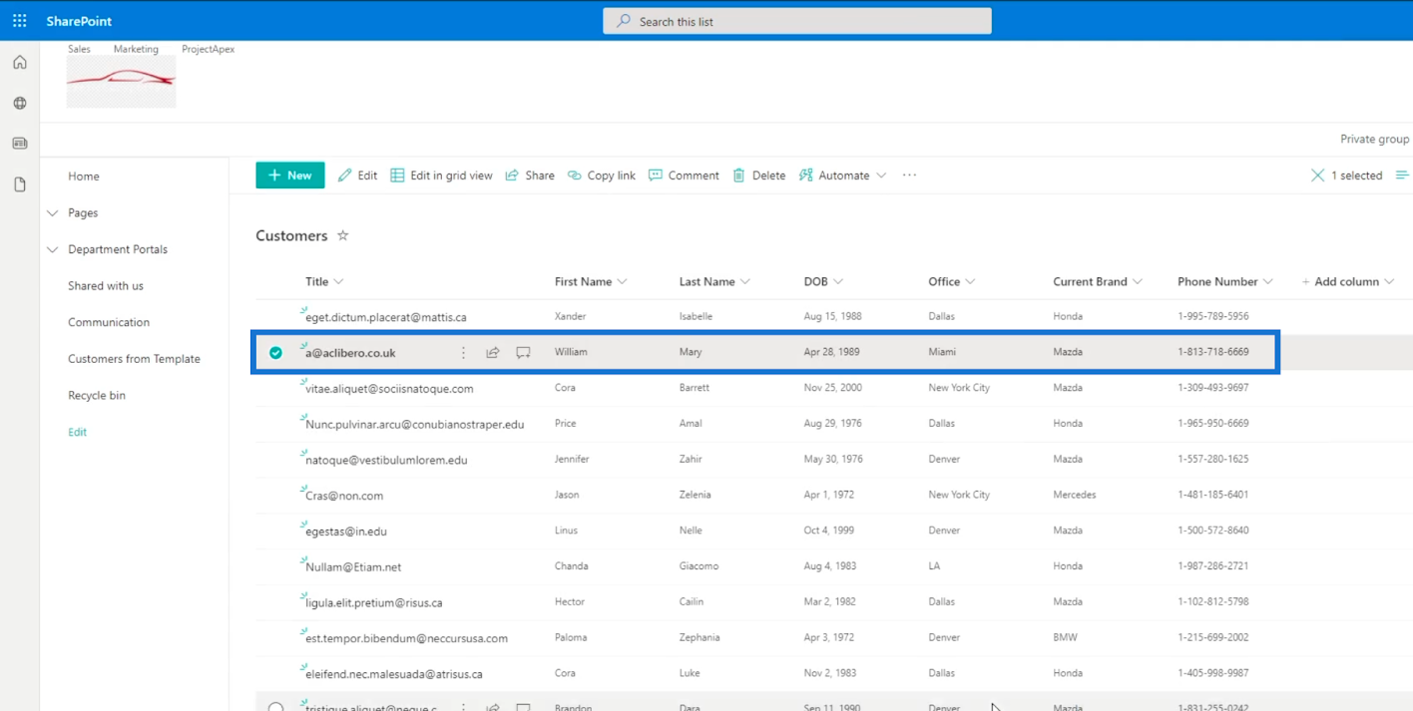Click Add column header

1347,282
